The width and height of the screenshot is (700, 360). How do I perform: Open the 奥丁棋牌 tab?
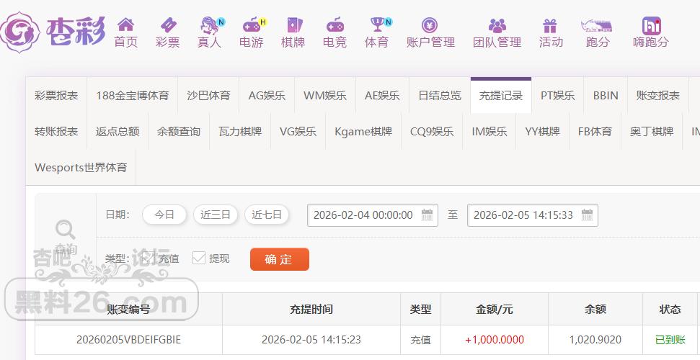(652, 132)
